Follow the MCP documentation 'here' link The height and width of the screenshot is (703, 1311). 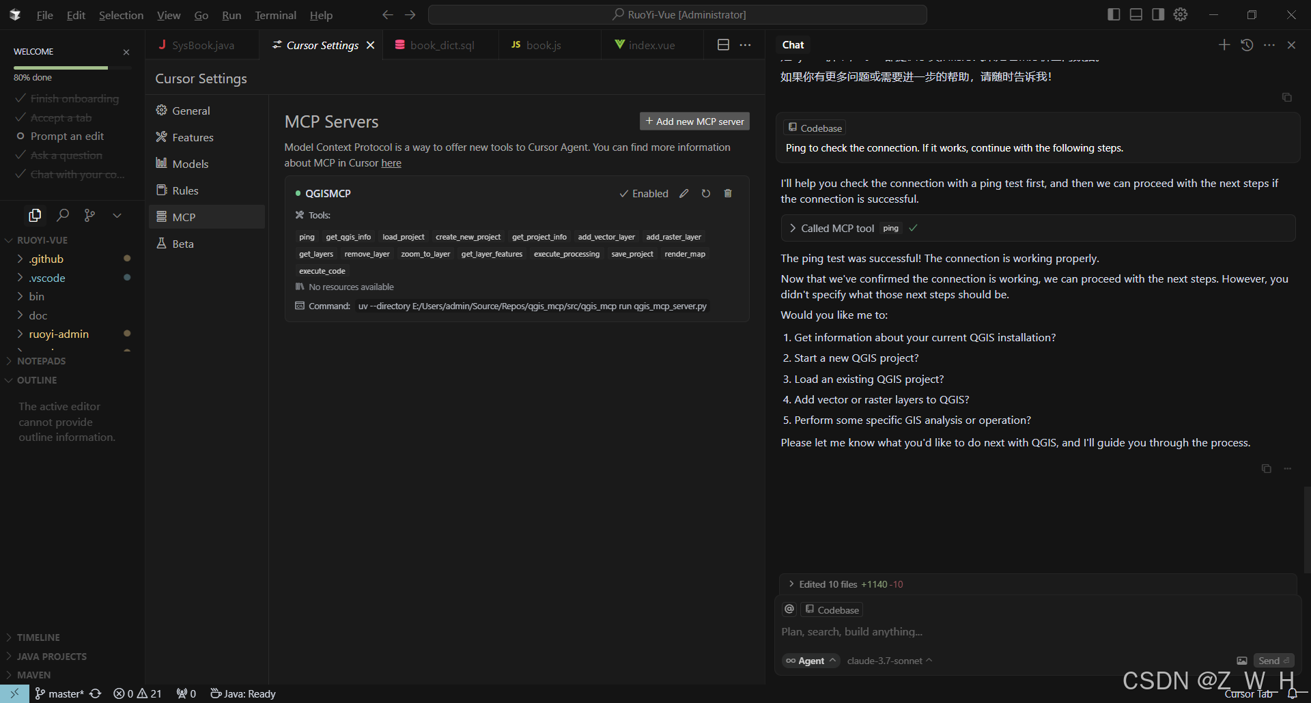click(391, 163)
